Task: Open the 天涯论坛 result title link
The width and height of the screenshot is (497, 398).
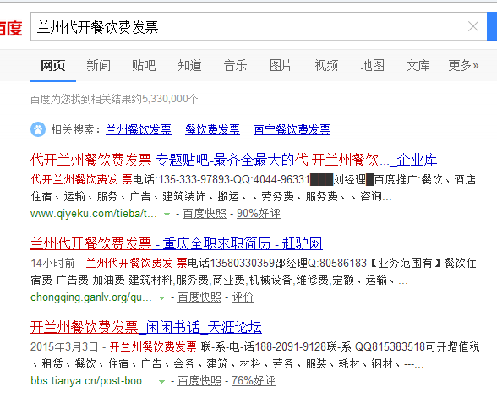Action: [x=146, y=327]
